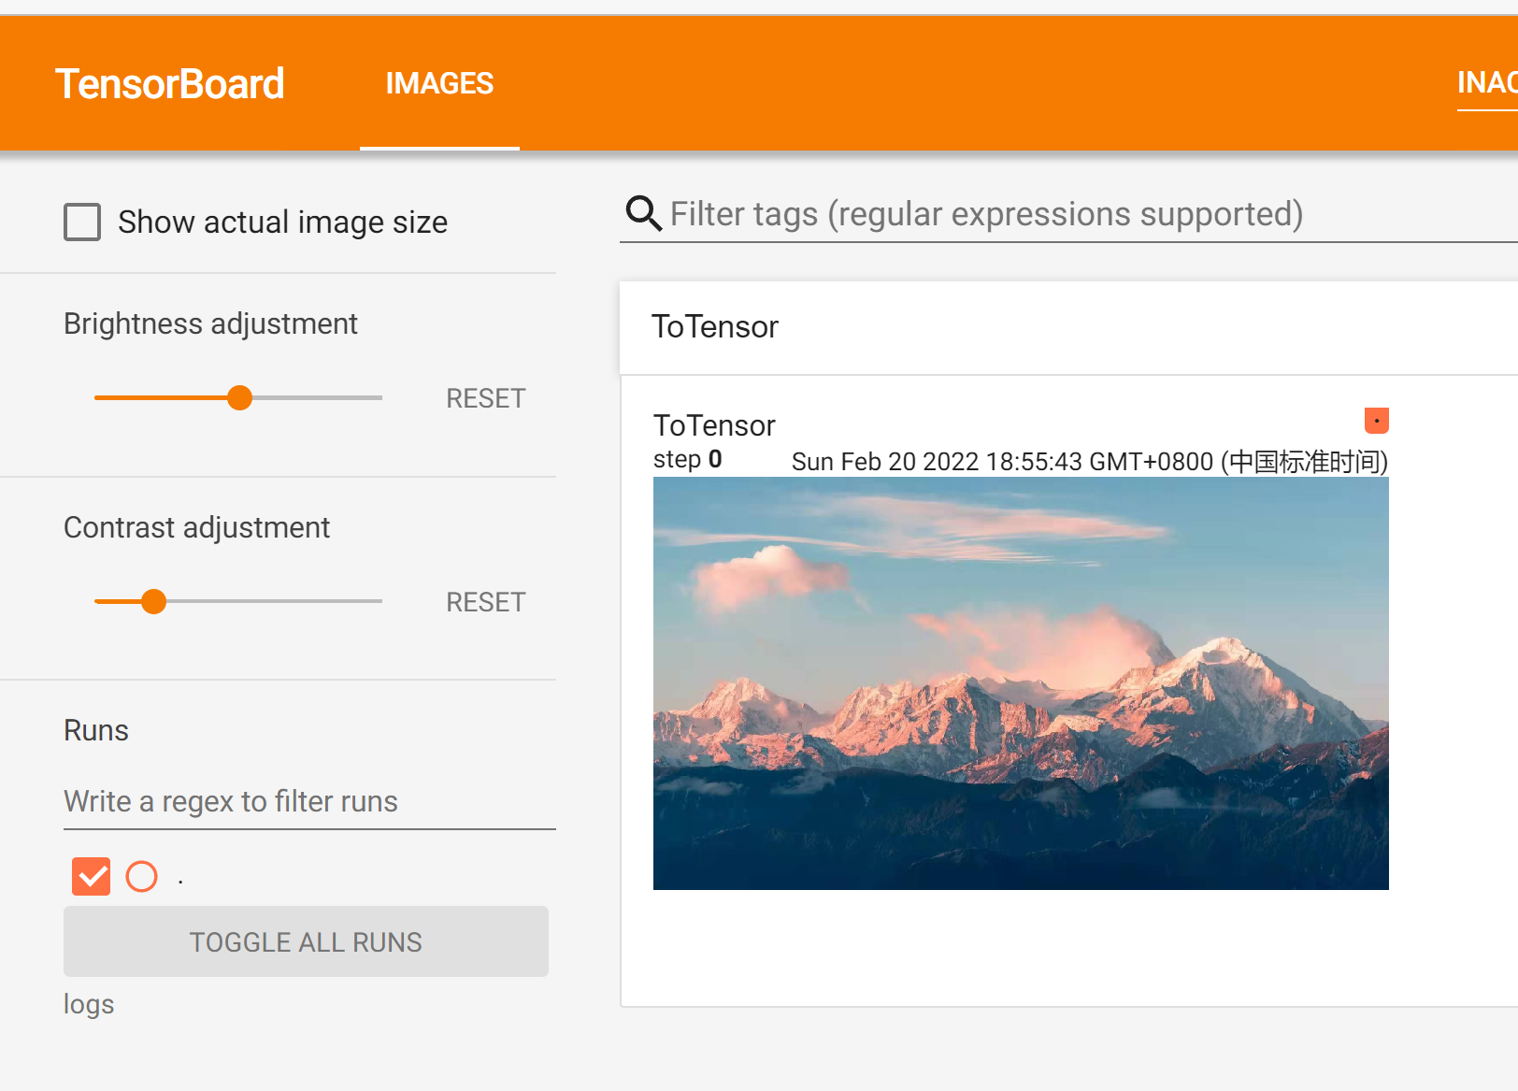Click the TensorBoard logo title
1518x1091 pixels.
[x=169, y=84]
